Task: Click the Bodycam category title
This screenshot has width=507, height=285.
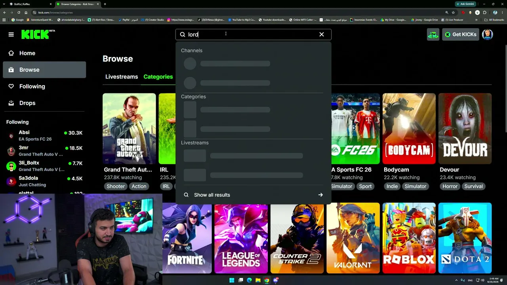Action: click(x=396, y=170)
